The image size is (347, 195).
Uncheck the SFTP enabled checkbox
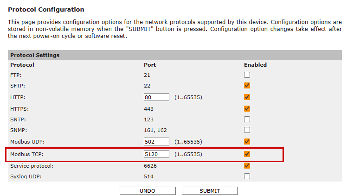247,86
